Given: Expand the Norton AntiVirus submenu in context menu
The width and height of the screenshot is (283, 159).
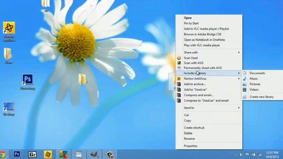Looking at the screenshot, I should point(209,79).
